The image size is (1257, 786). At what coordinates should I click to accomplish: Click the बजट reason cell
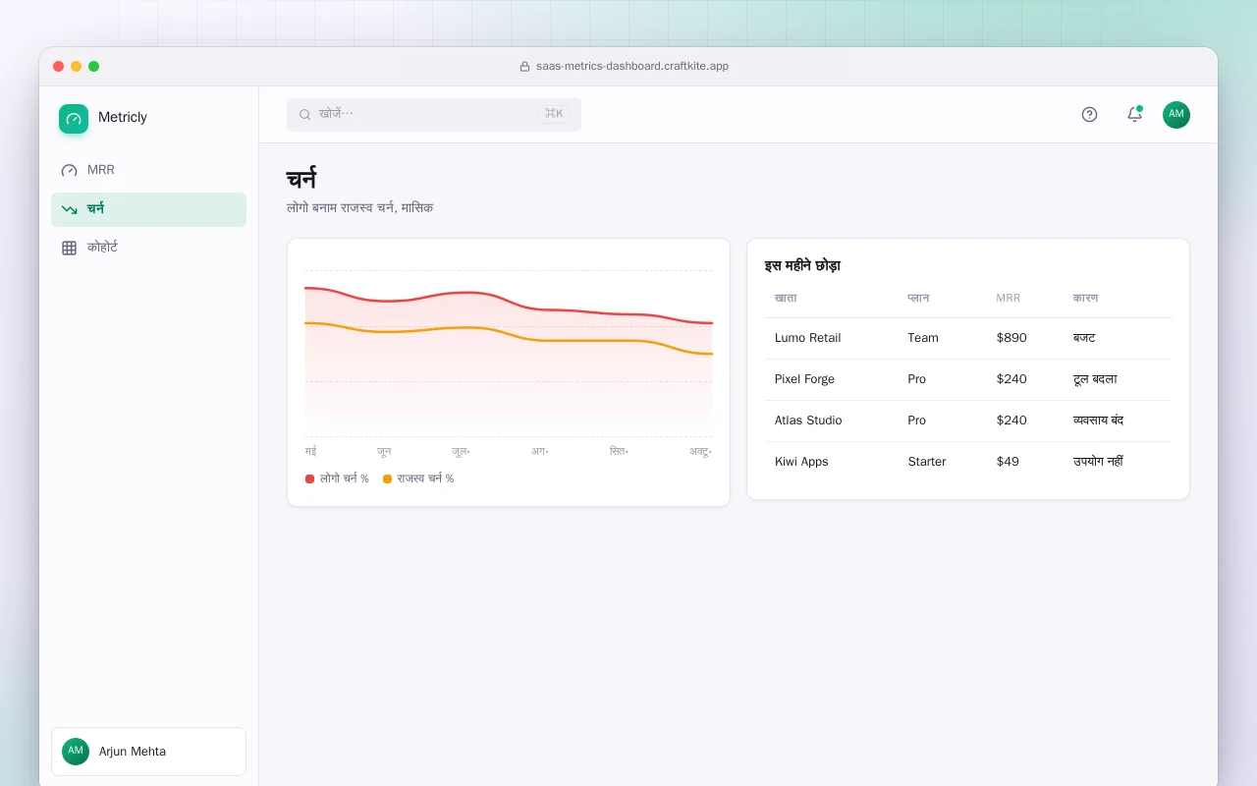click(1084, 338)
